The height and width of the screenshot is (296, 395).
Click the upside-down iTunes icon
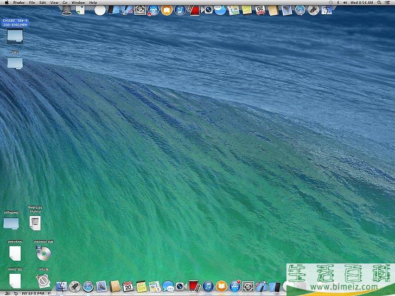click(x=180, y=10)
